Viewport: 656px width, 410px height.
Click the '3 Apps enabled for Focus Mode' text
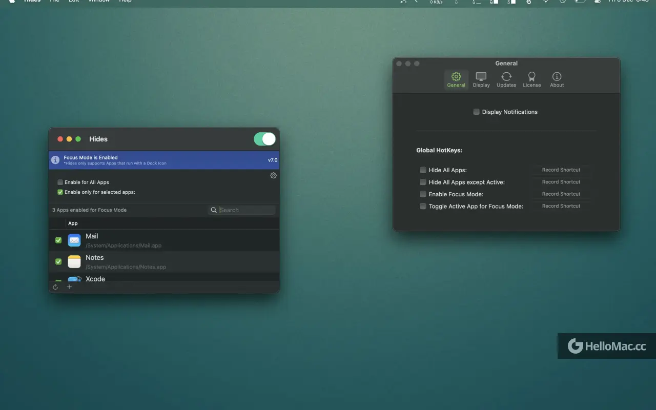pyautogui.click(x=89, y=210)
